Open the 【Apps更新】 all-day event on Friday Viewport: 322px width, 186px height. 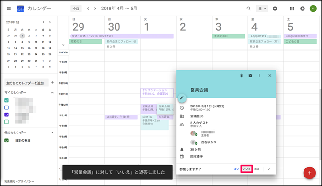264,36
